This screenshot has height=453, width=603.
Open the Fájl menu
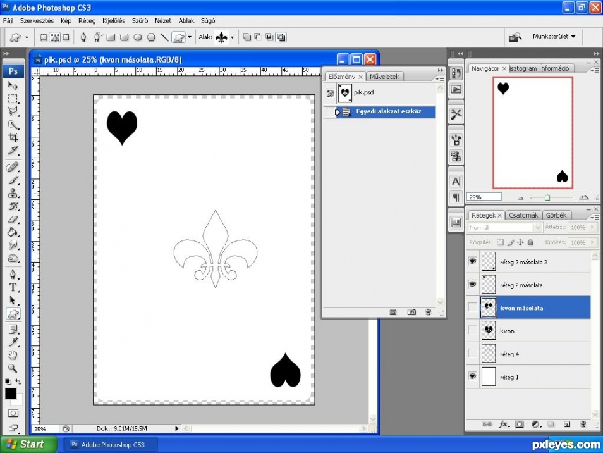8,21
